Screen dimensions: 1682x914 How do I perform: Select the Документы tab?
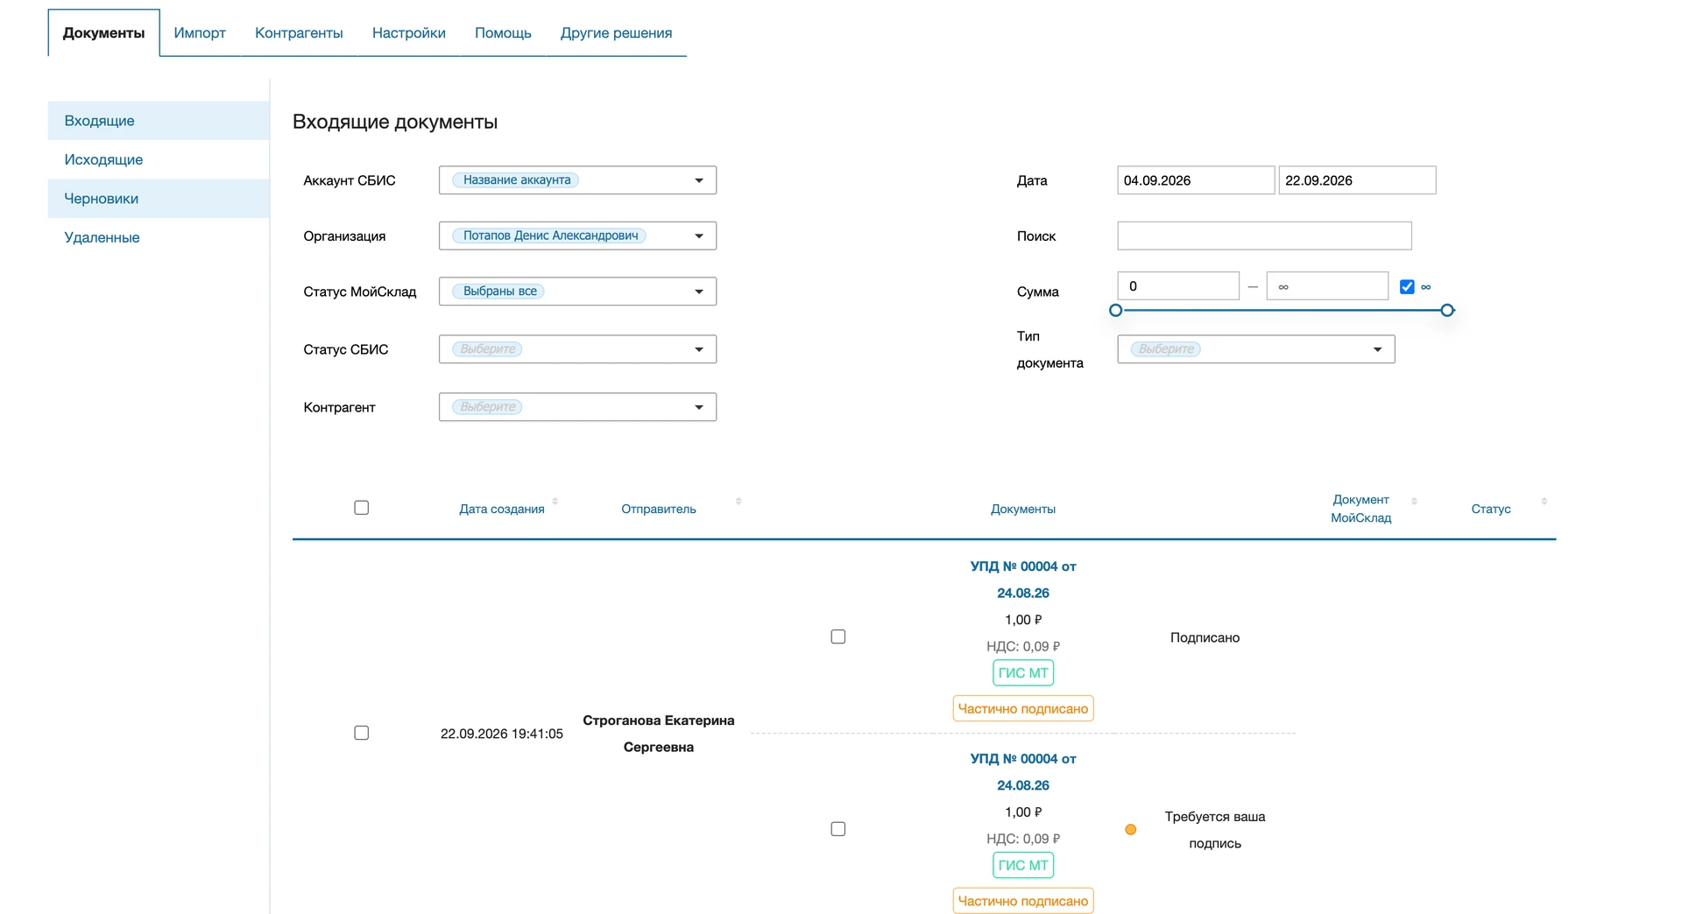(x=104, y=33)
